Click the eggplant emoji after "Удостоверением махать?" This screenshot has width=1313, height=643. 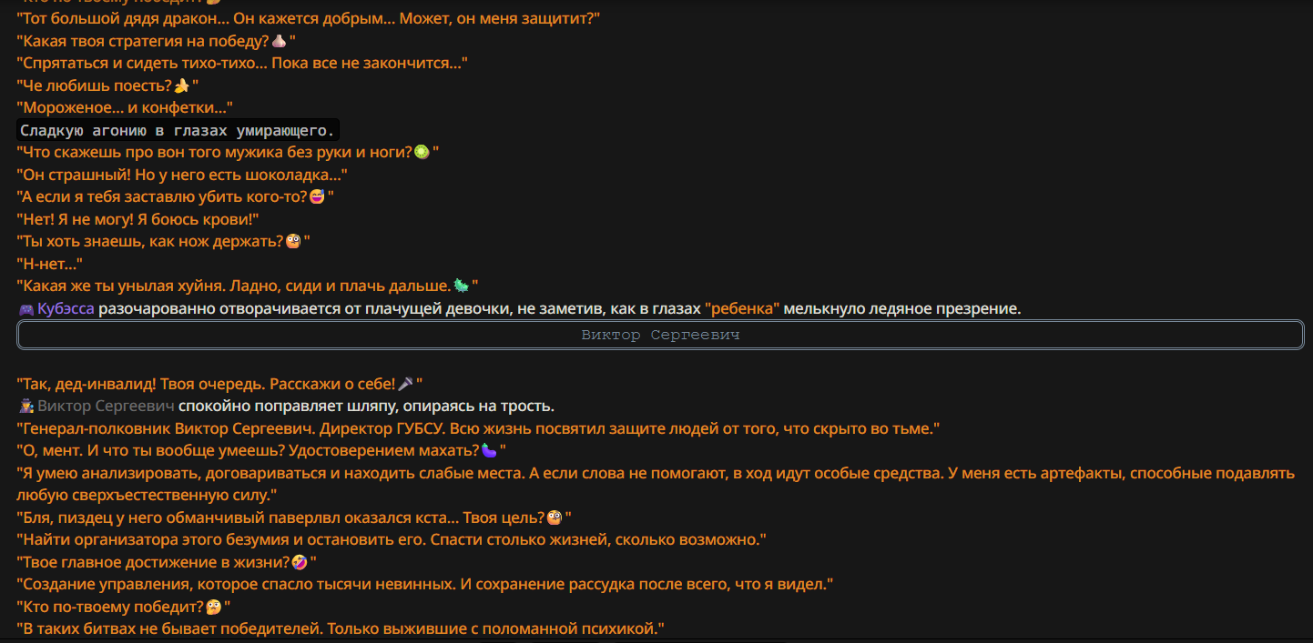489,451
